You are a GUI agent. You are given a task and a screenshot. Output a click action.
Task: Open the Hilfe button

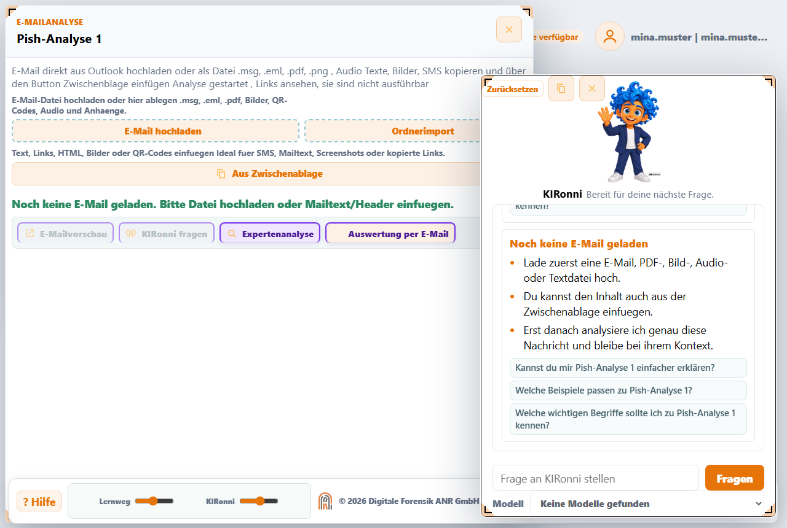coord(39,502)
